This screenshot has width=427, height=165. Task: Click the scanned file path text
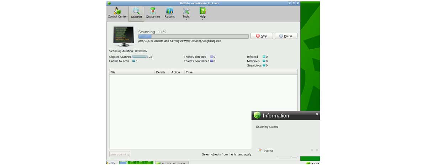point(180,41)
